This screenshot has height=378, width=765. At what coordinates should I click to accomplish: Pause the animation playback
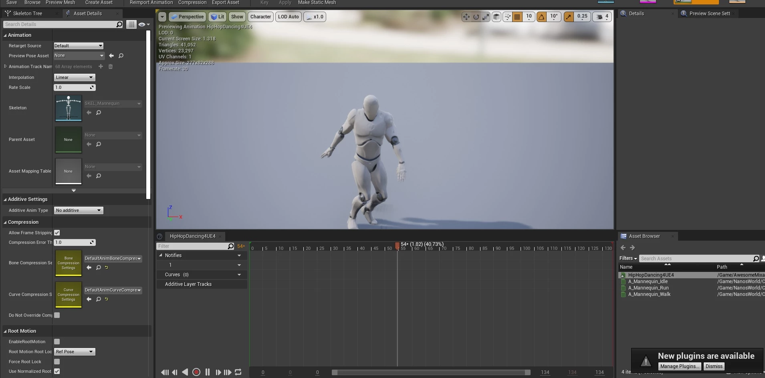pyautogui.click(x=208, y=372)
